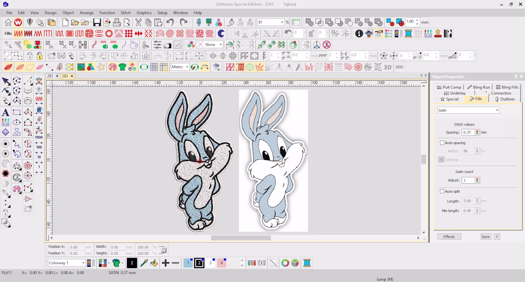Open the Stitch menu
Viewport: 525px width, 282px height.
pos(126,13)
